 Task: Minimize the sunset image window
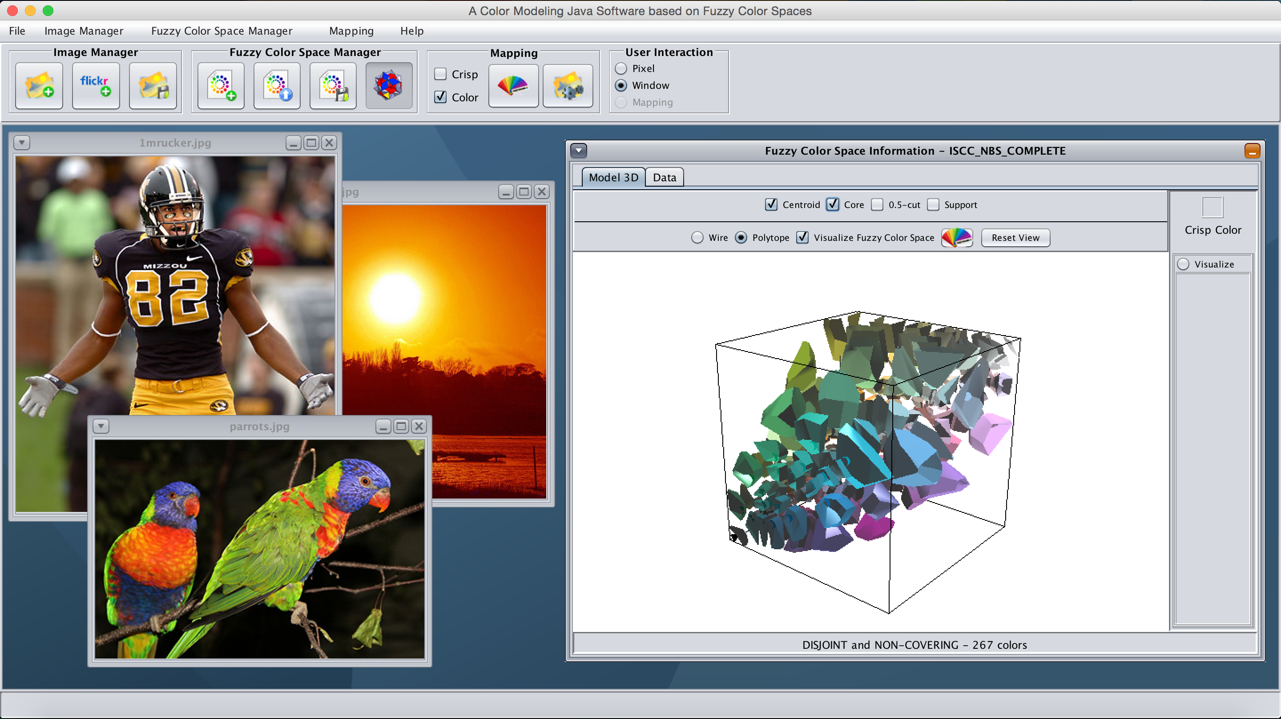[506, 192]
